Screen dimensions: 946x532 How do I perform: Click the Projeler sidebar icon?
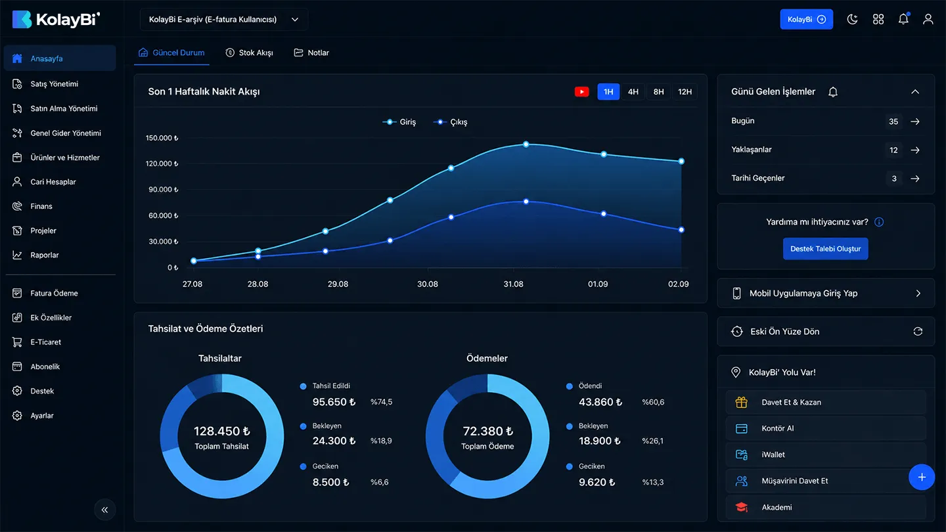pyautogui.click(x=18, y=231)
